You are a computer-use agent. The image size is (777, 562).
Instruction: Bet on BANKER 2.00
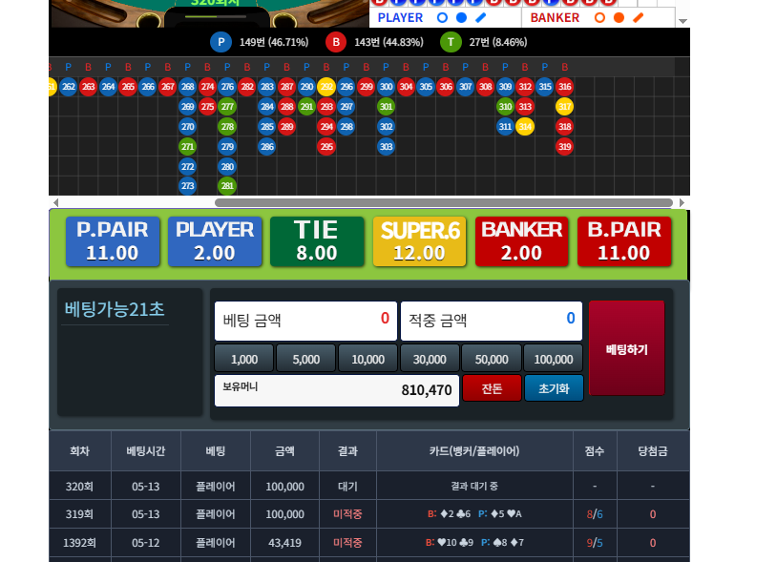(521, 241)
